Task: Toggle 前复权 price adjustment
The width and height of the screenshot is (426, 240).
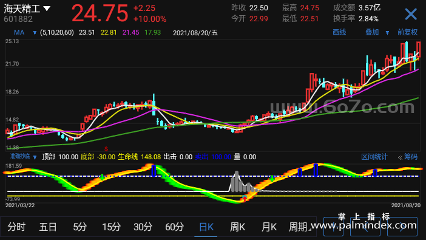Action: pyautogui.click(x=407, y=32)
